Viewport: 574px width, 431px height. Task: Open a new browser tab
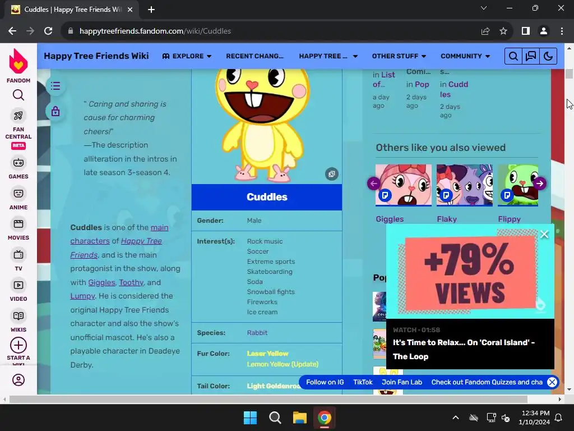point(151,10)
